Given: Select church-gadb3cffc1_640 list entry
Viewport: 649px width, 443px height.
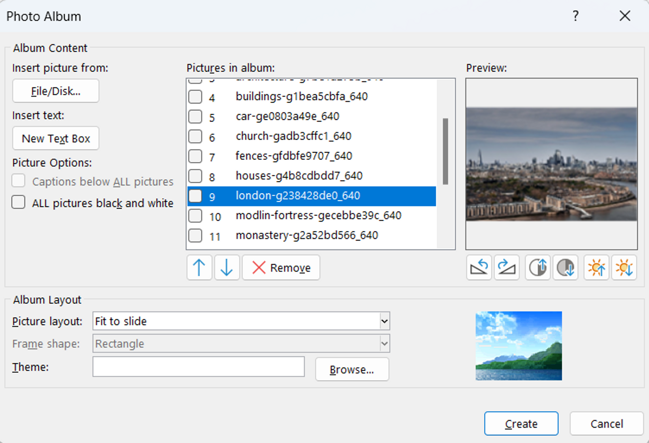Looking at the screenshot, I should coord(293,136).
